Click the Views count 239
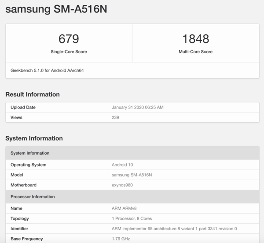Image resolution: width=264 pixels, height=243 pixels. [x=116, y=117]
